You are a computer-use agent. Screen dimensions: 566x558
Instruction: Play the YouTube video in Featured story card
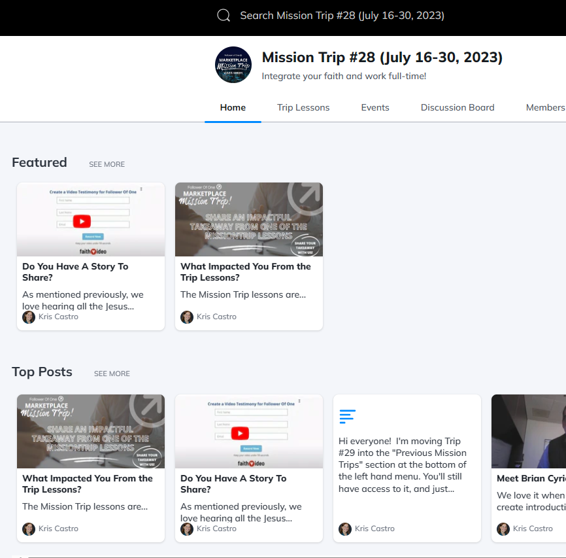[82, 221]
